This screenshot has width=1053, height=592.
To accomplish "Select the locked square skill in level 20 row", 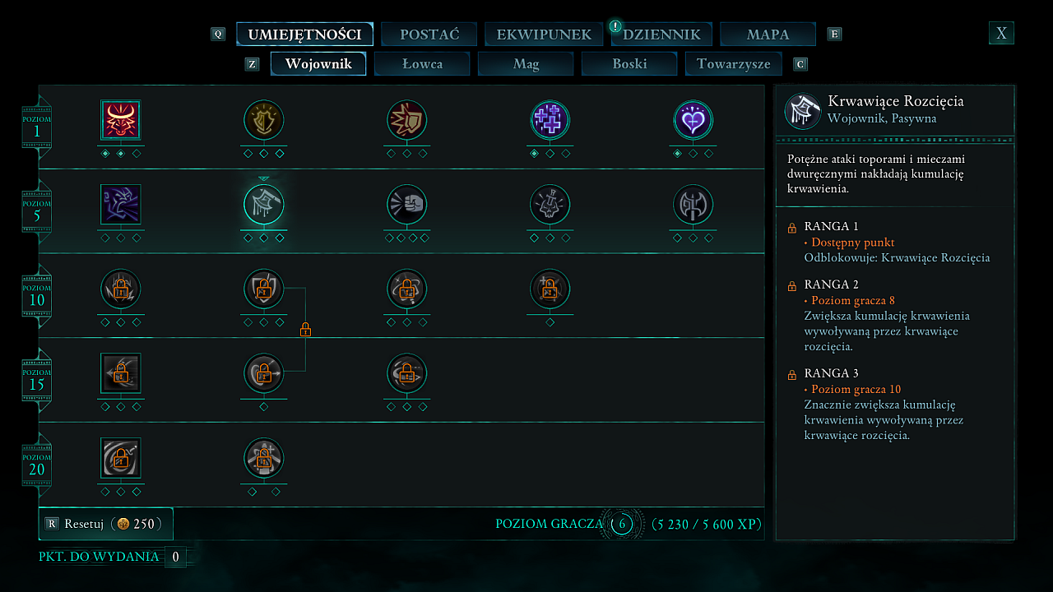I will (x=121, y=458).
